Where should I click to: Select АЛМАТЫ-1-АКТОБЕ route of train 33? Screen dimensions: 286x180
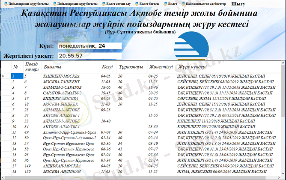point(71,121)
